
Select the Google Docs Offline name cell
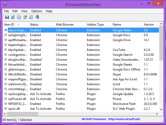tap(126, 69)
